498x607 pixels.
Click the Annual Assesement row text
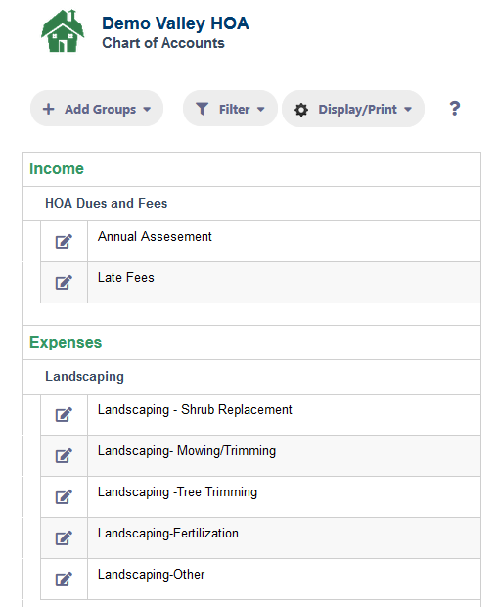point(155,236)
